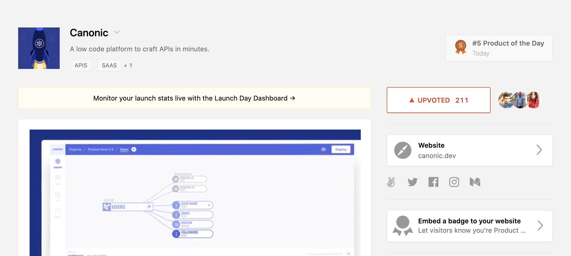571x256 pixels.
Task: Click the compass icon on Website card
Action: click(x=403, y=150)
